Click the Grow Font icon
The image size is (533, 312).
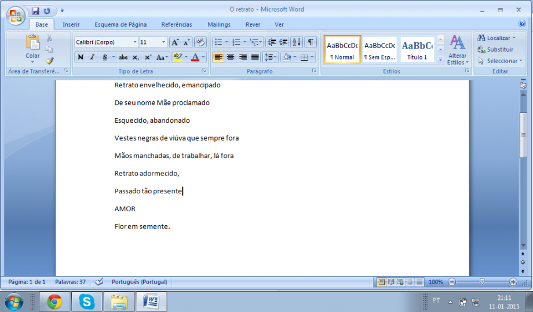point(174,42)
